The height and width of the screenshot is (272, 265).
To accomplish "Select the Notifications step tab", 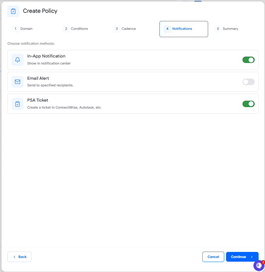I will point(184,29).
